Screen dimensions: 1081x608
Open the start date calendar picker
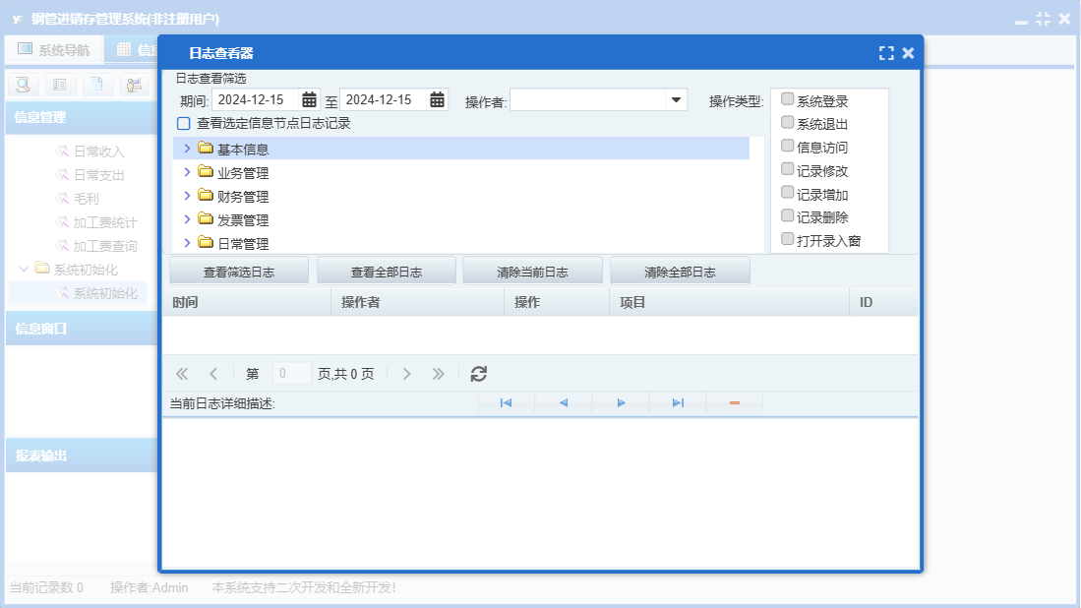pos(309,100)
